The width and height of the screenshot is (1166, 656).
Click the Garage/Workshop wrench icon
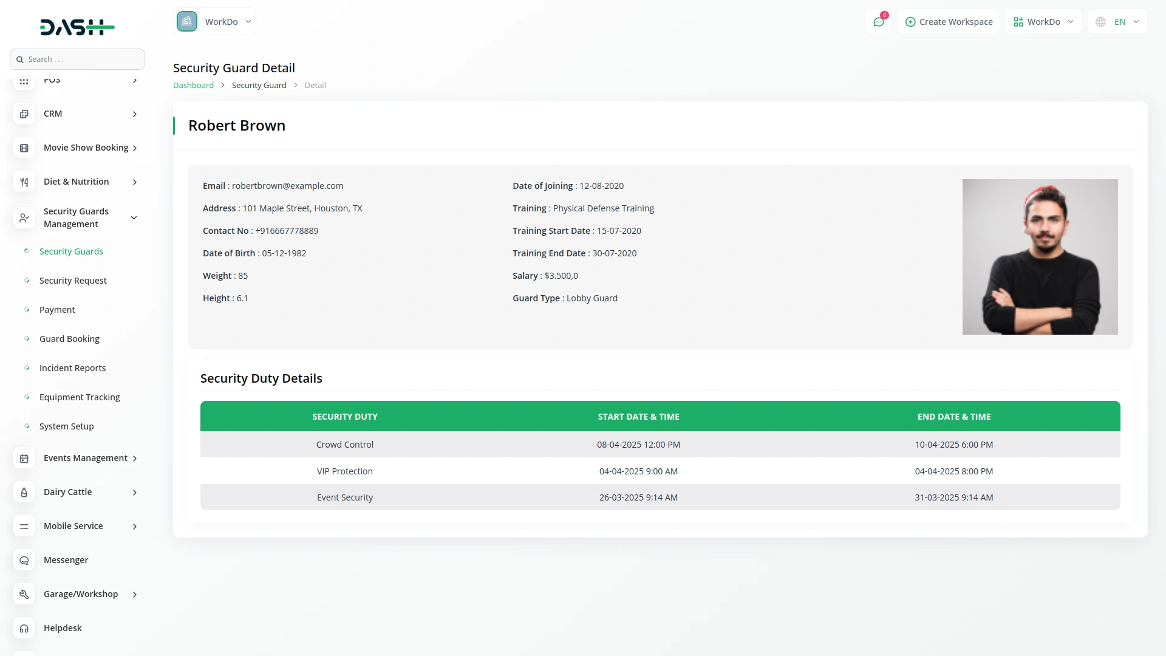pos(24,595)
